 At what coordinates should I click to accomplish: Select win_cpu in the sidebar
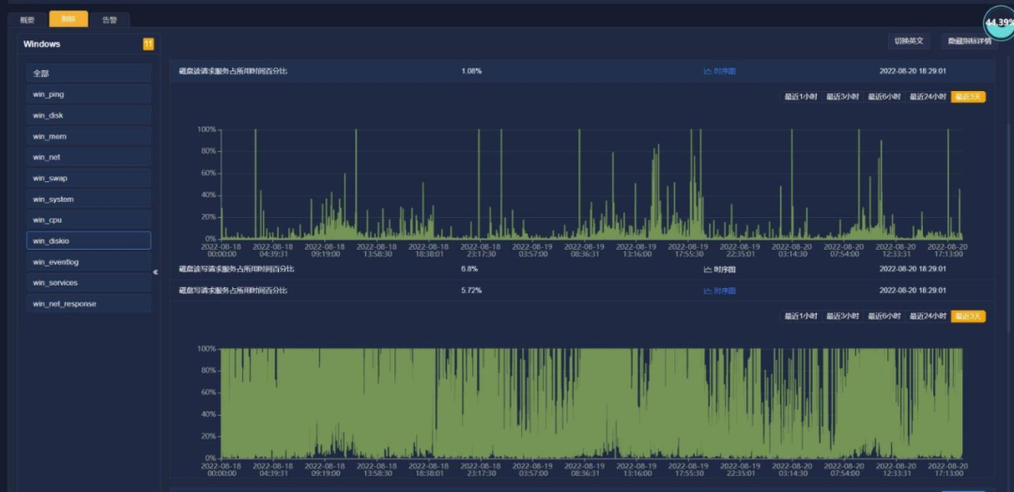click(88, 220)
